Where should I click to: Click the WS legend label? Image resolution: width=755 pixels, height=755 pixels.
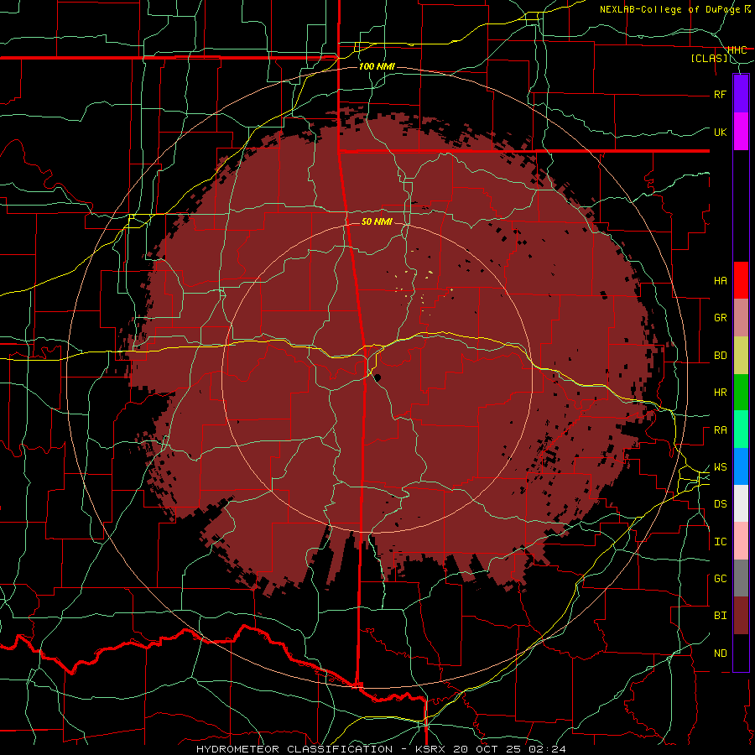point(720,467)
